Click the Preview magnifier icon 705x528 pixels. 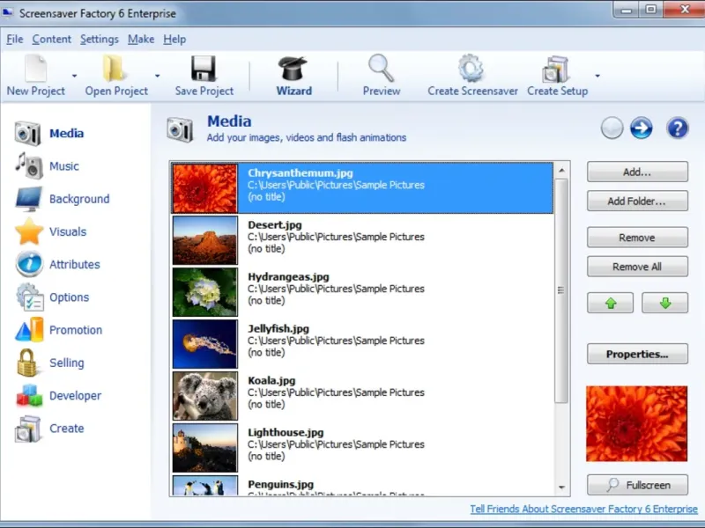382,69
